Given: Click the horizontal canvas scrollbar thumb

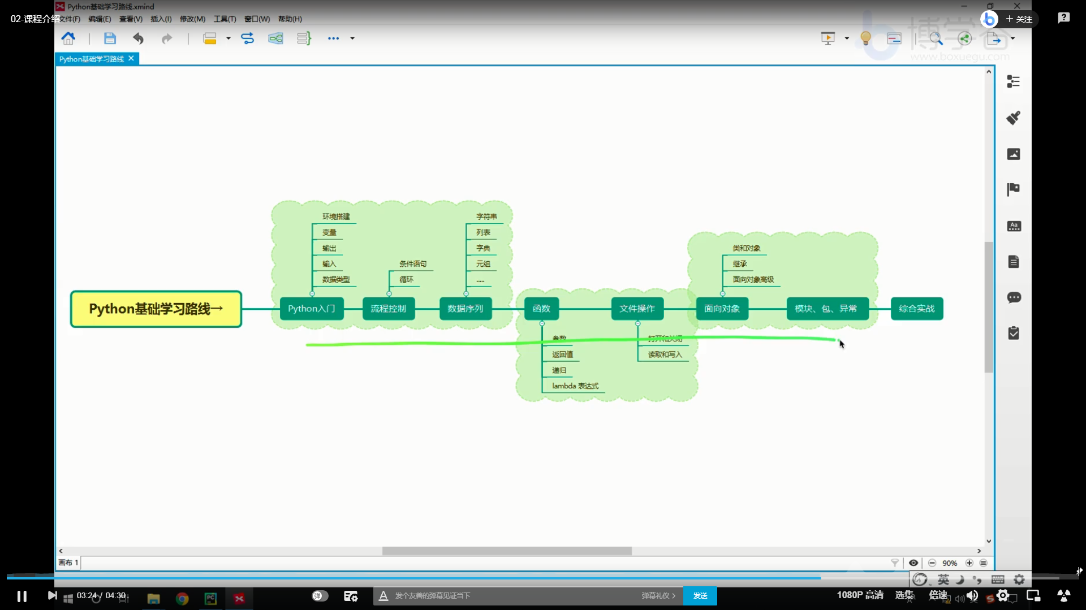Looking at the screenshot, I should (507, 551).
